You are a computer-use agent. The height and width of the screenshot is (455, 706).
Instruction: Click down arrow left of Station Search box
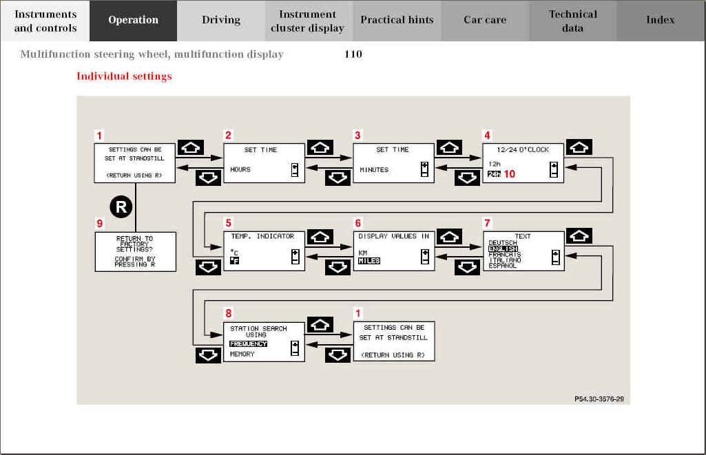(208, 356)
